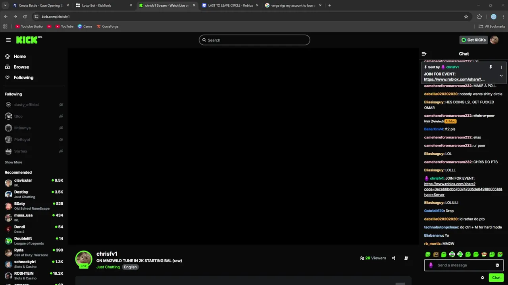
Task: Click into the Send a message box
Action: click(464, 265)
